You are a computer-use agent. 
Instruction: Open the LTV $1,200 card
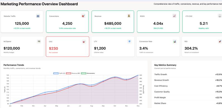pyautogui.click(x=113, y=47)
